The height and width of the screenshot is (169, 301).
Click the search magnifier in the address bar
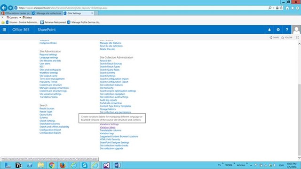click(x=270, y=8)
